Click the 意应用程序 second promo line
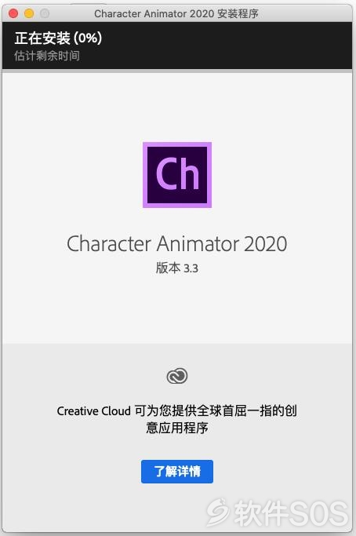 177,428
